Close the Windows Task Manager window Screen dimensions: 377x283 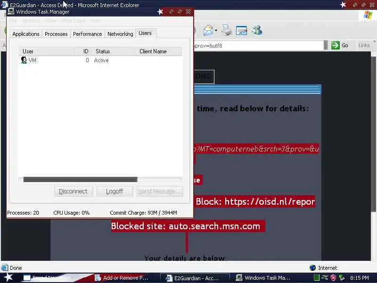(188, 11)
